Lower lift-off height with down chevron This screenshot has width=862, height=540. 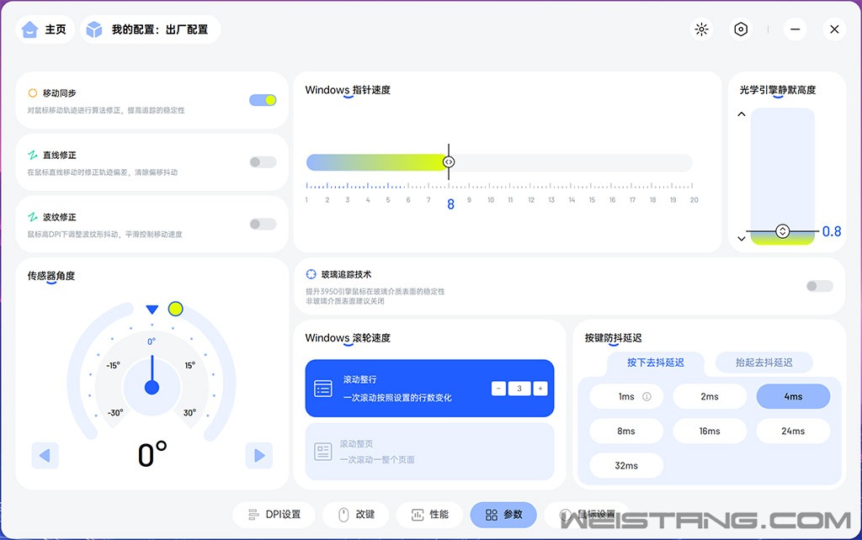(x=742, y=238)
